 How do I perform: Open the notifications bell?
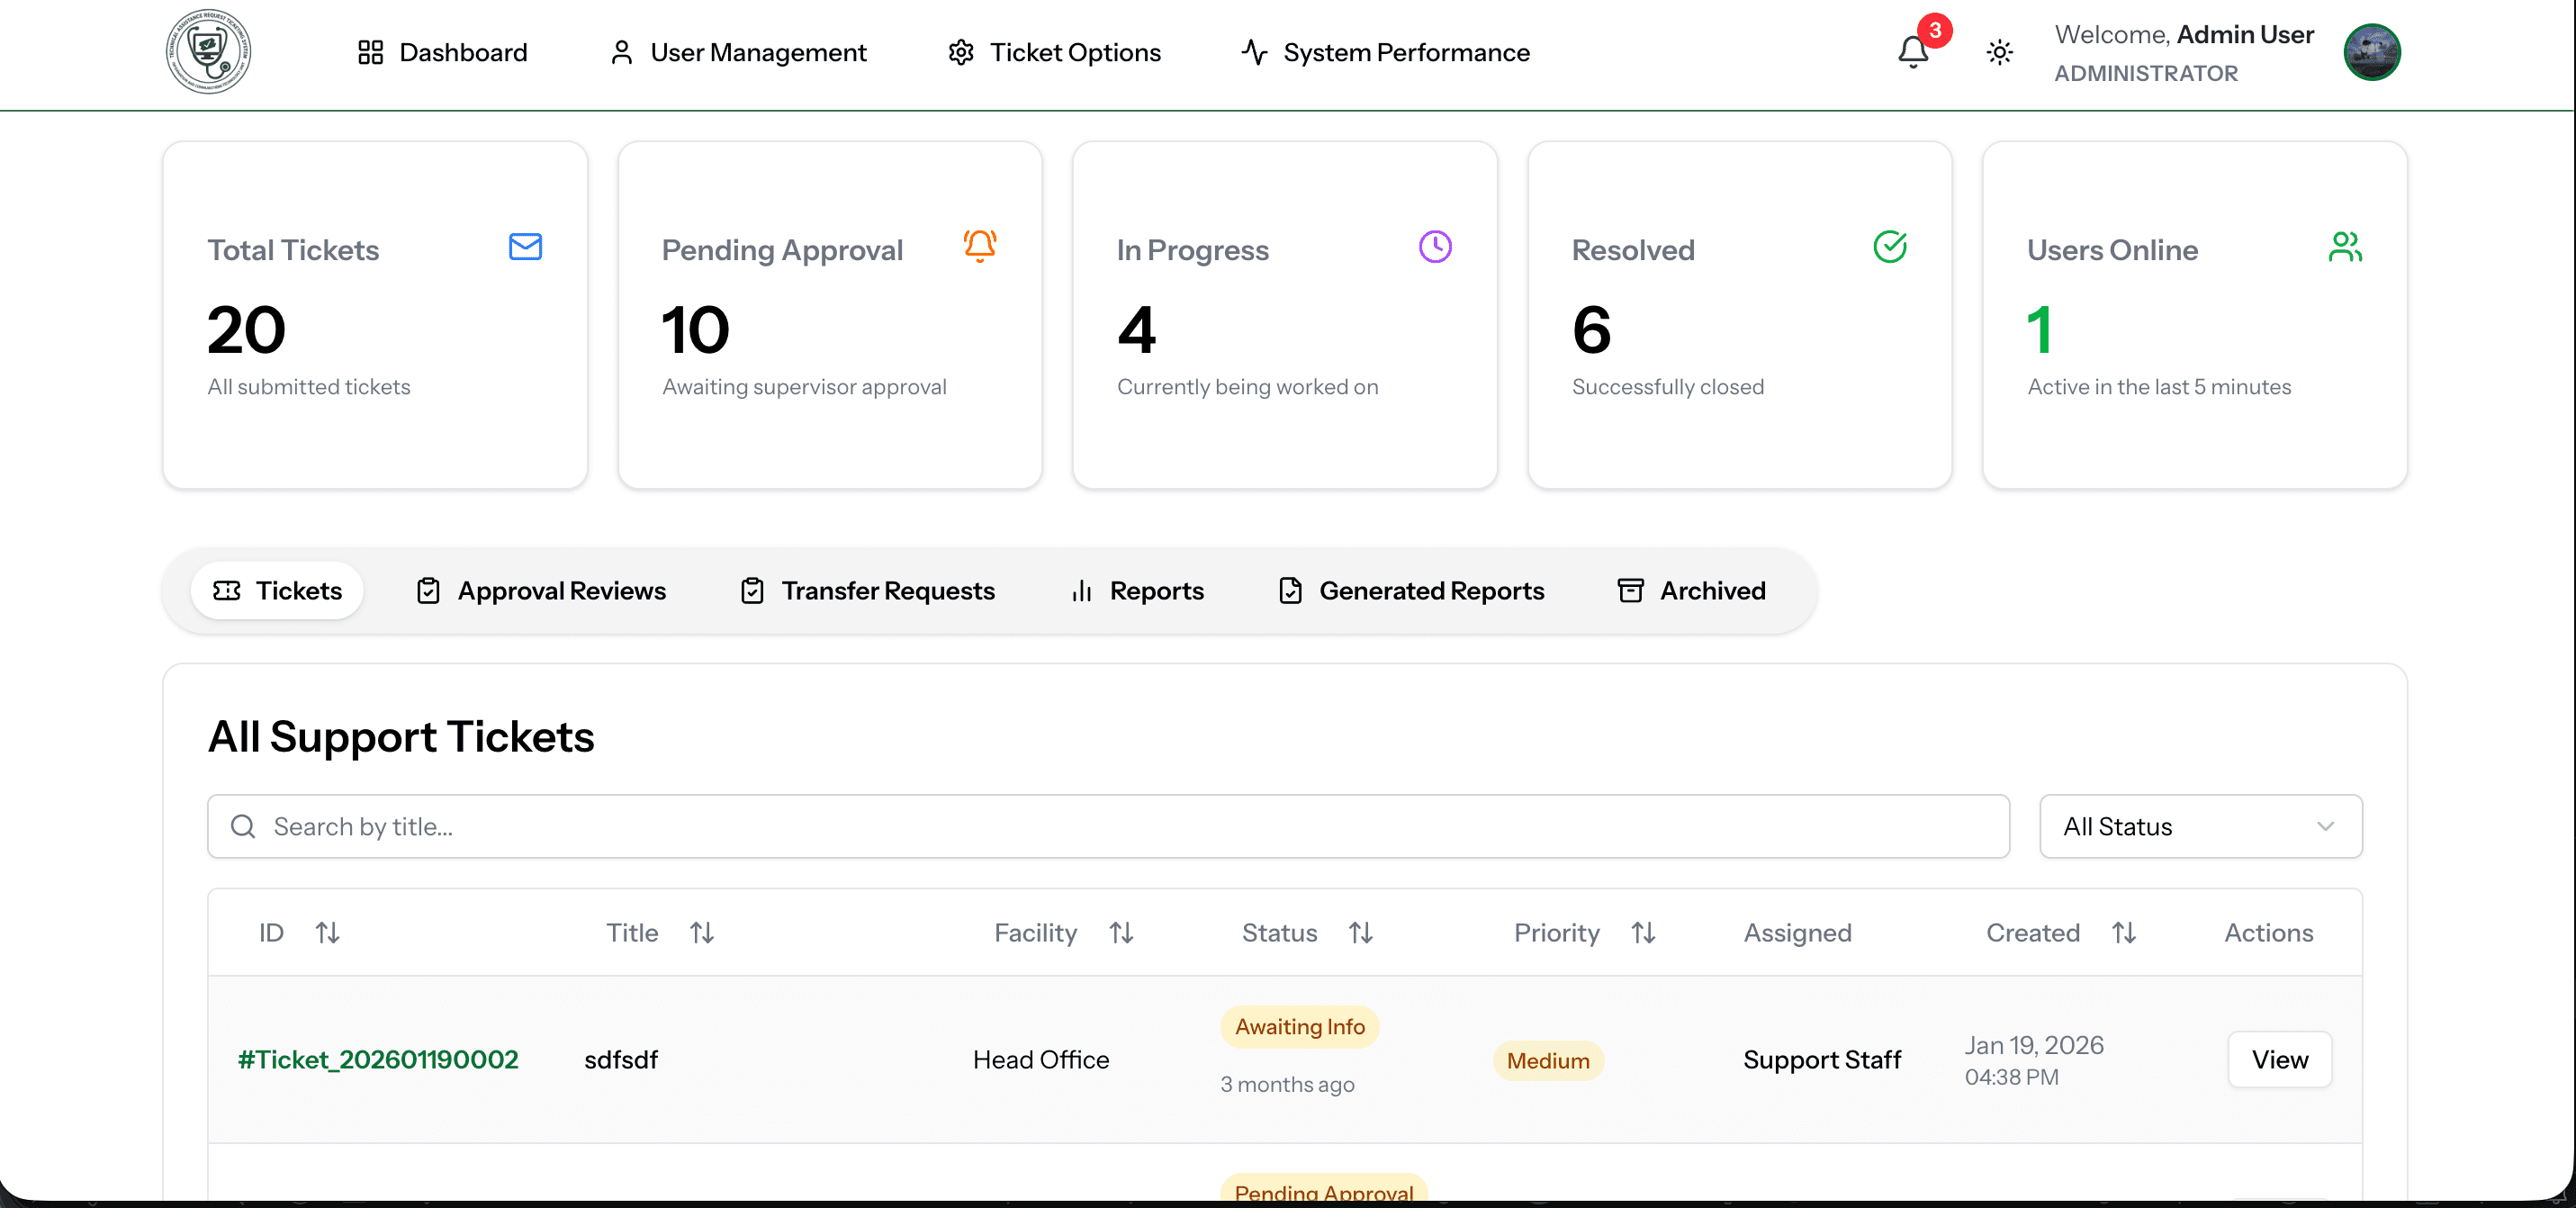point(1913,52)
